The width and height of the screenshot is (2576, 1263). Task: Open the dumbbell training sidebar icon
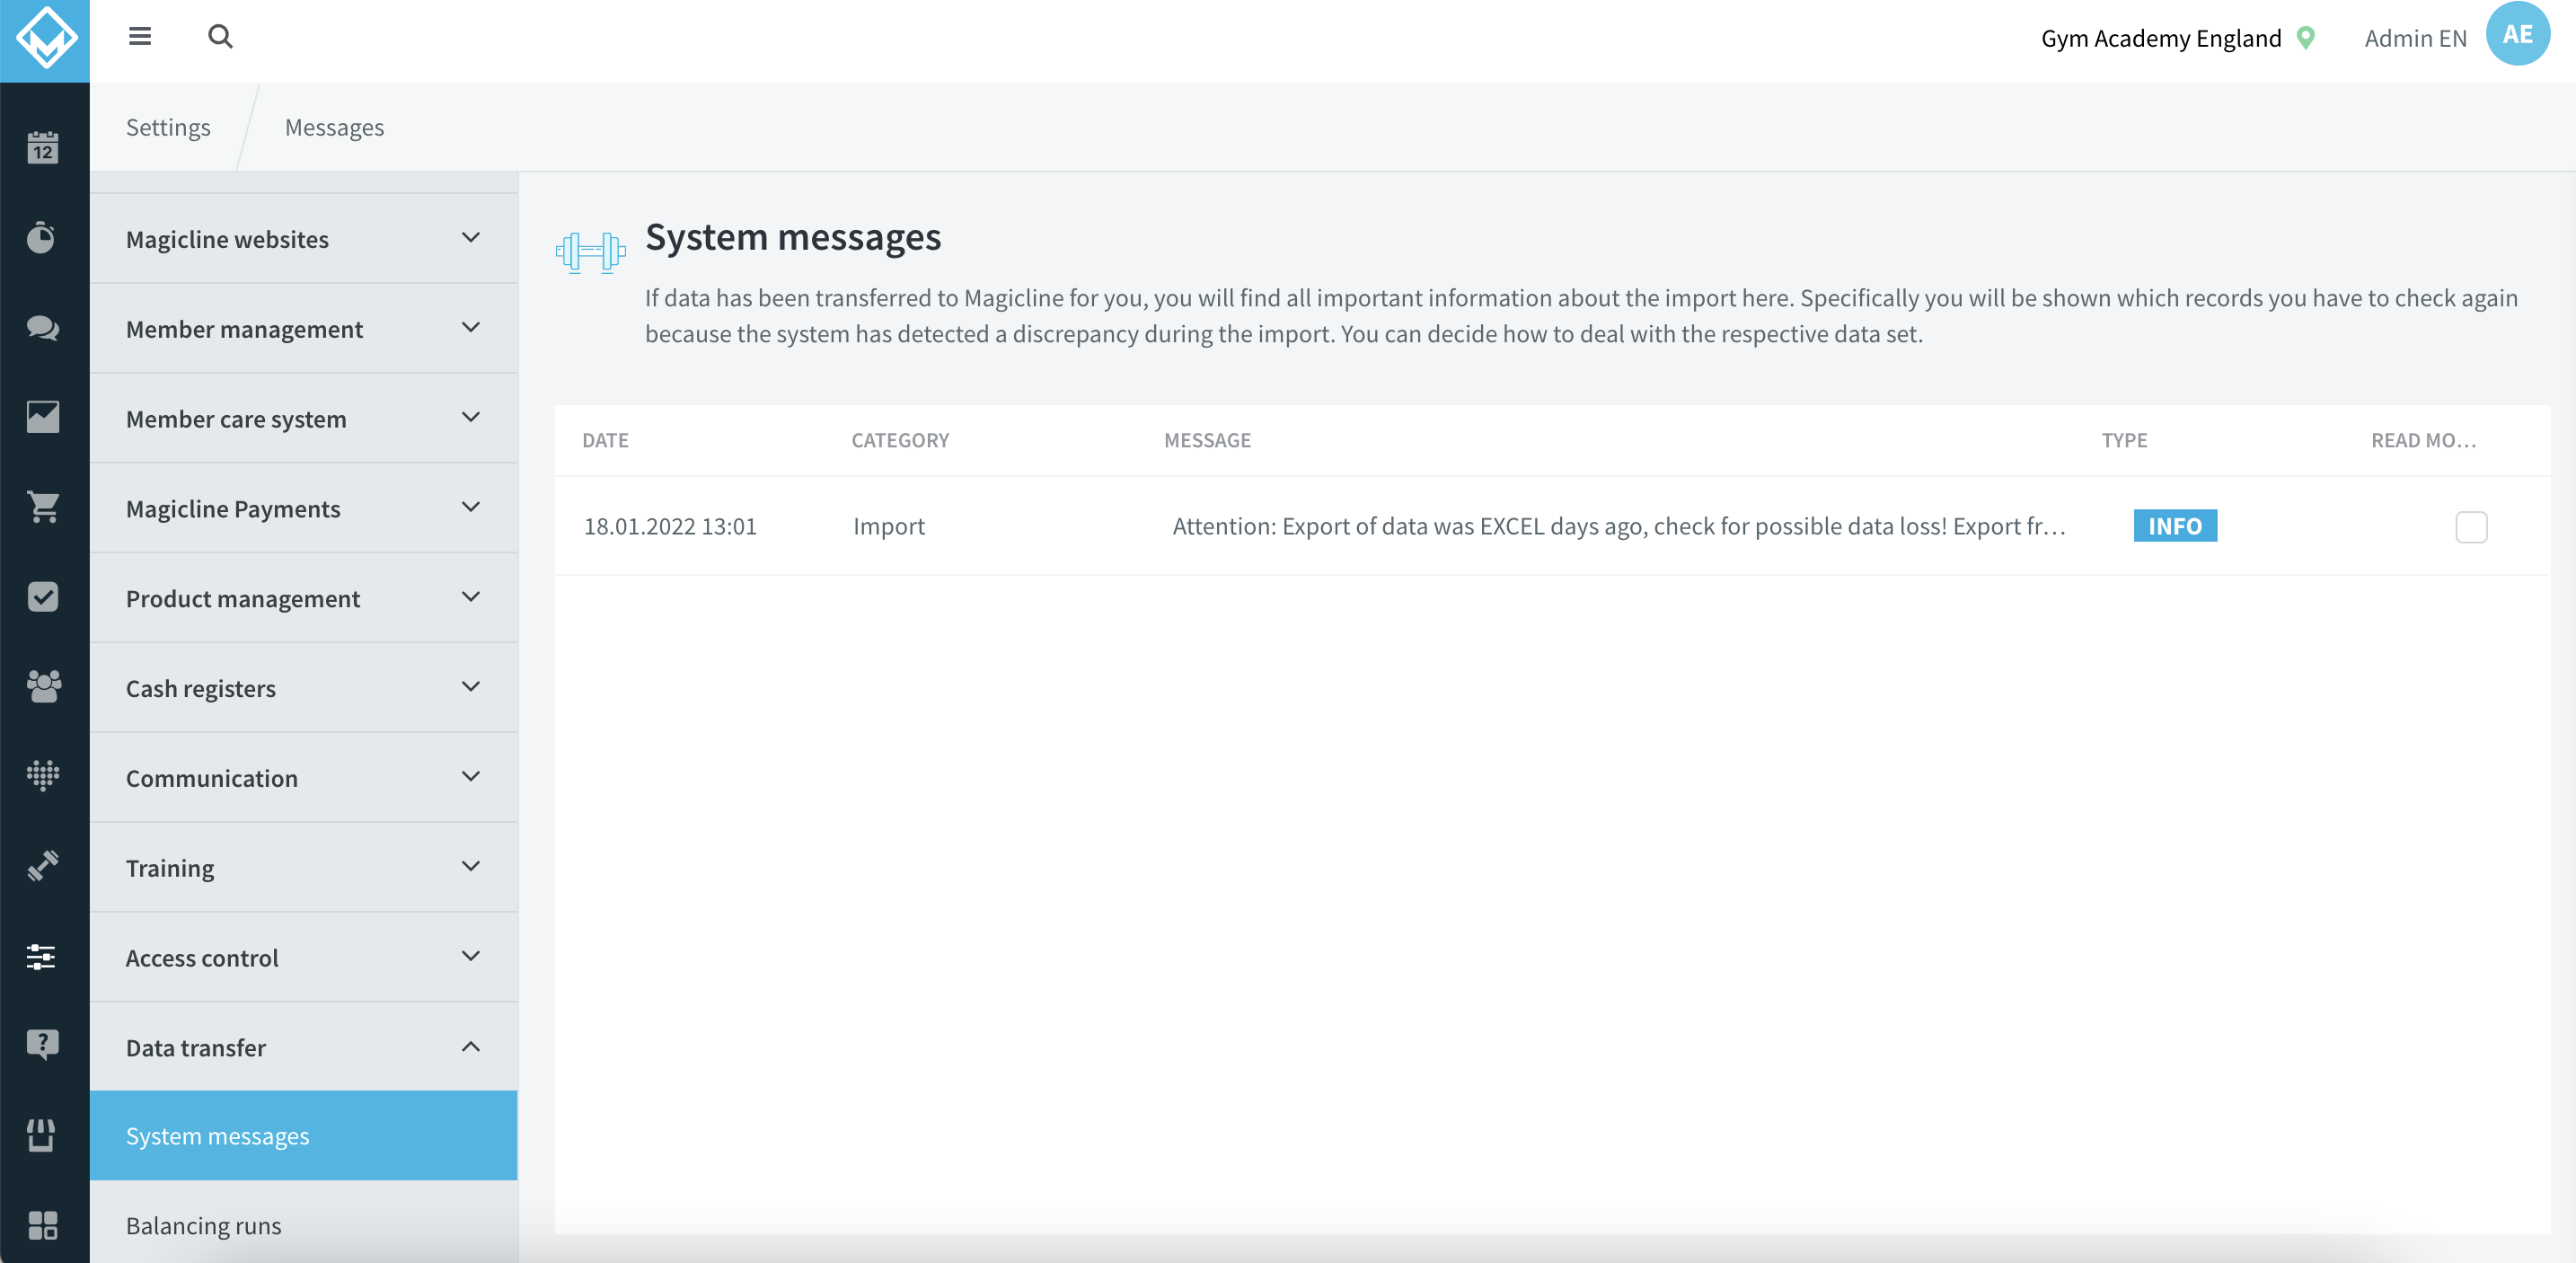point(43,865)
